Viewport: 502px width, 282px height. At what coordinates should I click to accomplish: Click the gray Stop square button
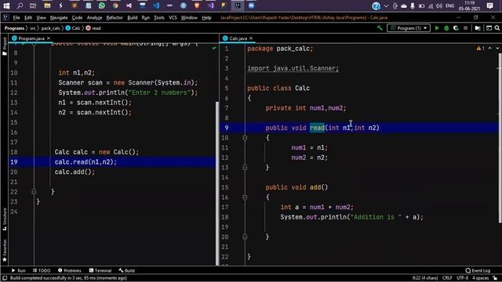click(x=465, y=28)
